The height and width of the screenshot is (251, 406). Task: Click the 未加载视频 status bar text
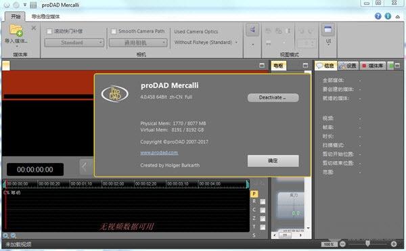tap(18, 244)
